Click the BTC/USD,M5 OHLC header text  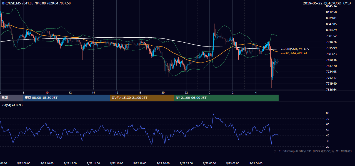point(36,3)
